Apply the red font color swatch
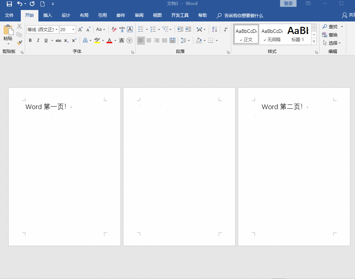Viewport: 355px width, 279px height. [109, 40]
